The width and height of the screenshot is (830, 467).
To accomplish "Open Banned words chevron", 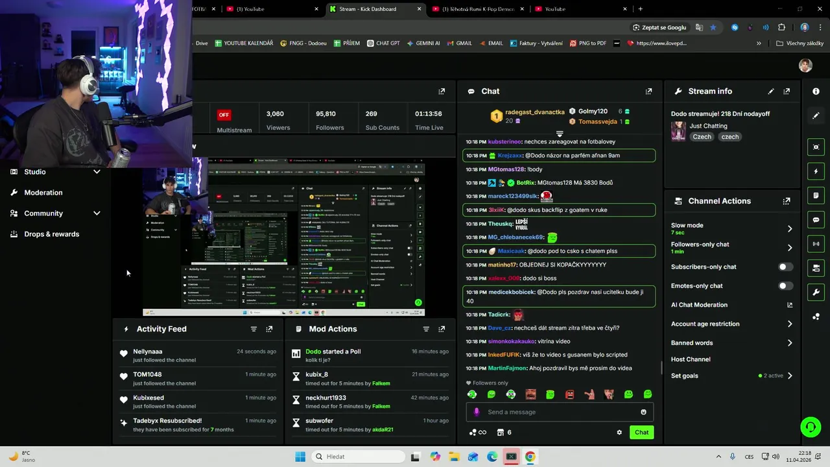I will 790,343.
